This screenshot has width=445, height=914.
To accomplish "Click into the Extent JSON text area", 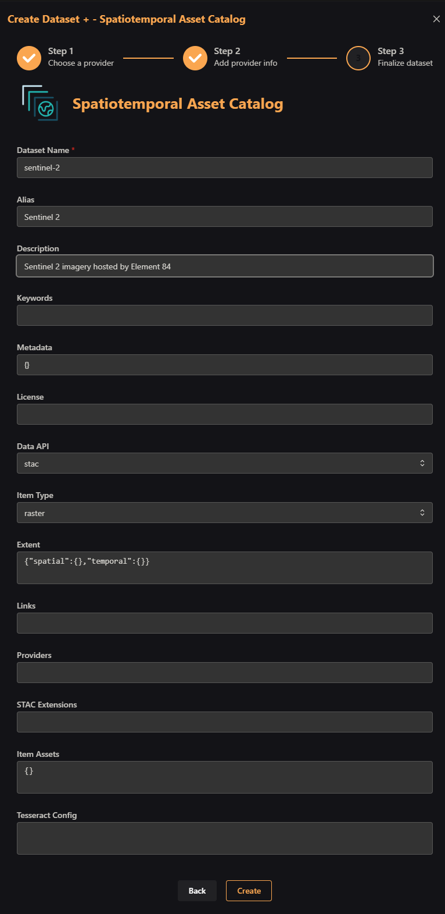I will tap(225, 568).
